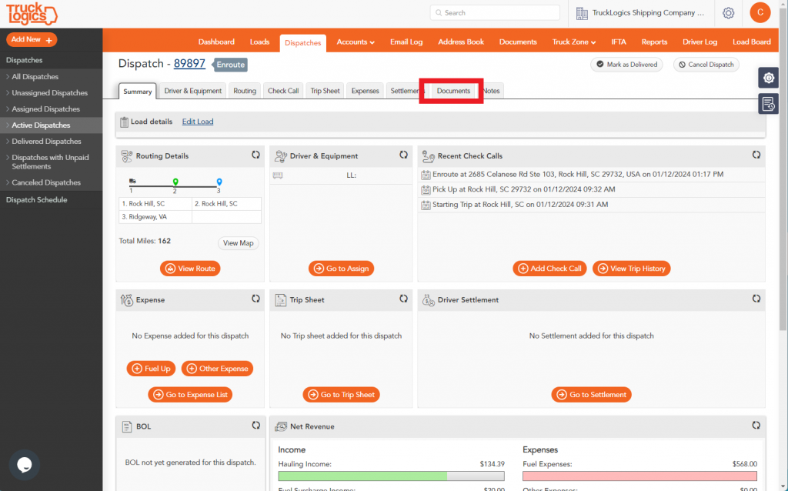Click the Cancel Dispatch button

[x=706, y=65]
